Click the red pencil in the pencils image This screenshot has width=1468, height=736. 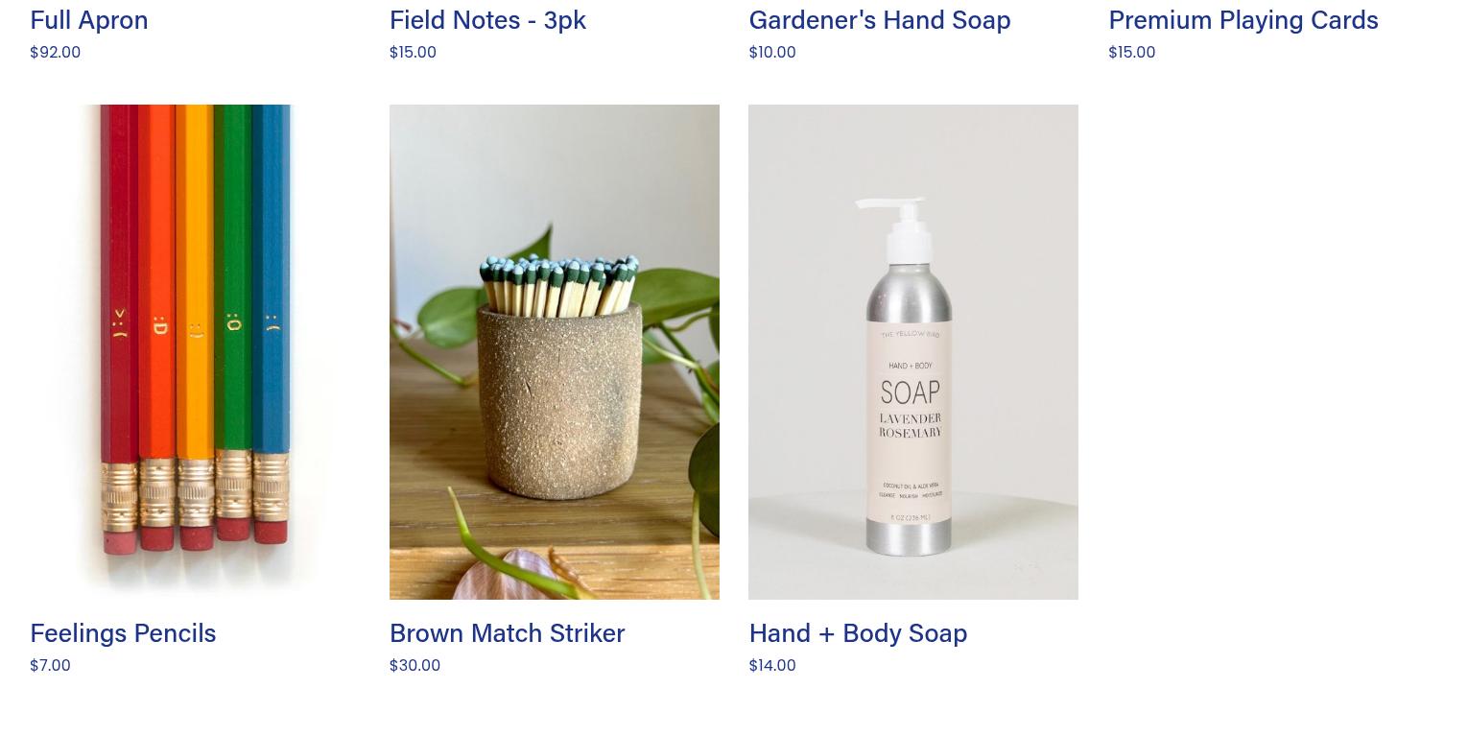coord(120,326)
